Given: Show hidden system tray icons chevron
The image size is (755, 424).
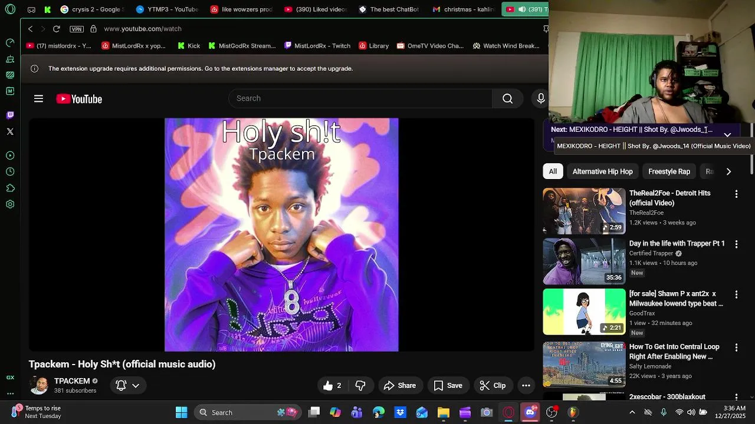Looking at the screenshot, I should click(x=632, y=412).
